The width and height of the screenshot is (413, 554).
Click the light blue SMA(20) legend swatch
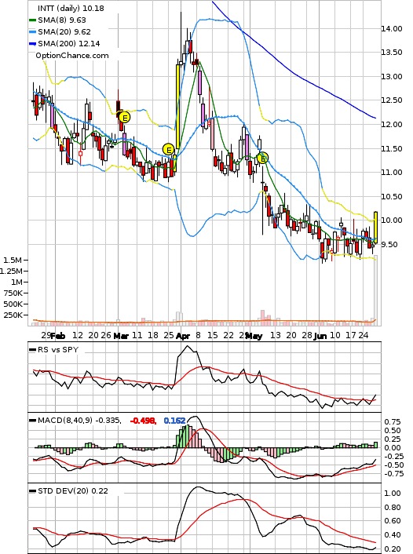coord(32,32)
